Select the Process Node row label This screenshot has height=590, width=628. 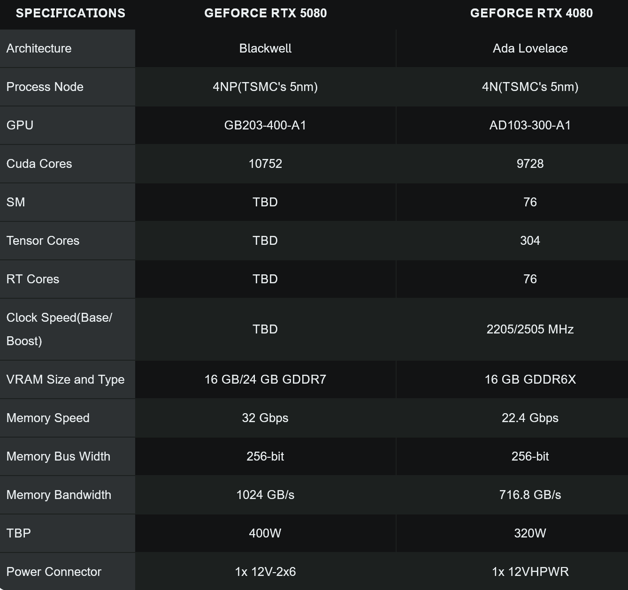(45, 87)
